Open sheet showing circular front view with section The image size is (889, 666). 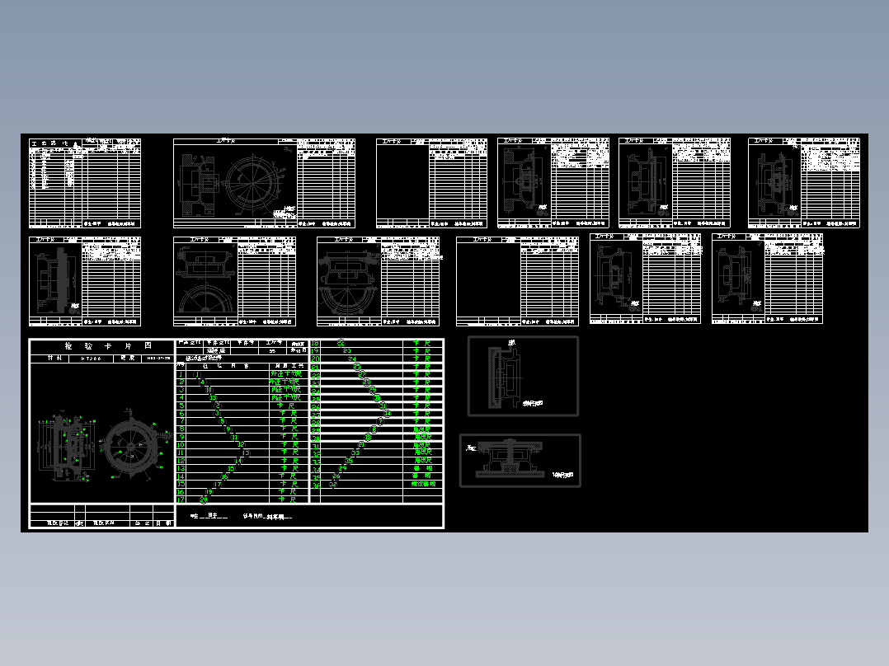tap(264, 183)
